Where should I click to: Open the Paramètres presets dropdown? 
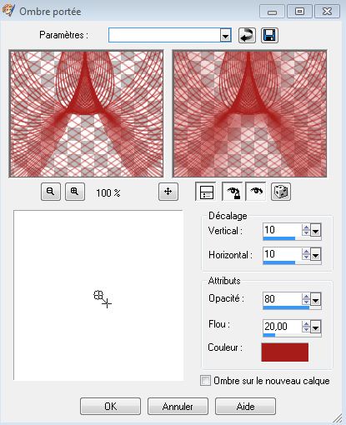pos(225,35)
